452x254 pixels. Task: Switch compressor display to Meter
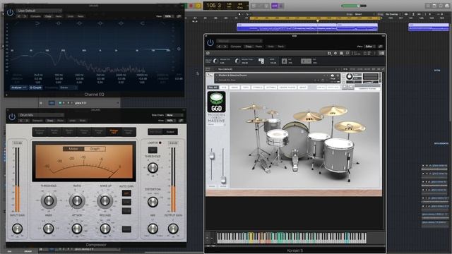pos(73,149)
